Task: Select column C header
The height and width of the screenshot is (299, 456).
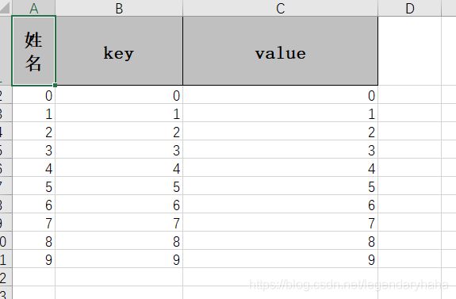Action: [281, 8]
